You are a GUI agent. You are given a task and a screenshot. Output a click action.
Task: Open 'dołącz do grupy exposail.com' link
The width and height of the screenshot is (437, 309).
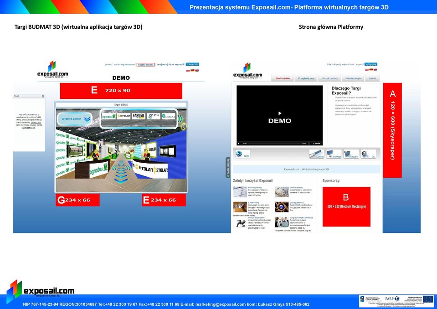[x=340, y=64]
